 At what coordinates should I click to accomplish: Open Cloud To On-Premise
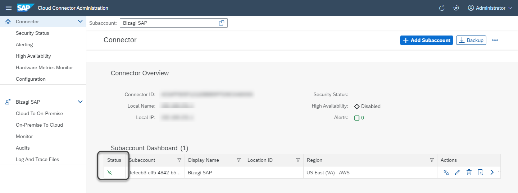pos(39,113)
